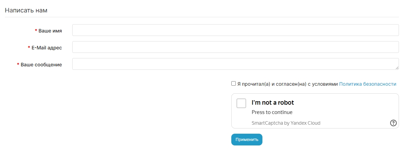This screenshot has width=409, height=152.
Task: Click the red asterisk beside Ваше сообщение
Action: coord(18,65)
